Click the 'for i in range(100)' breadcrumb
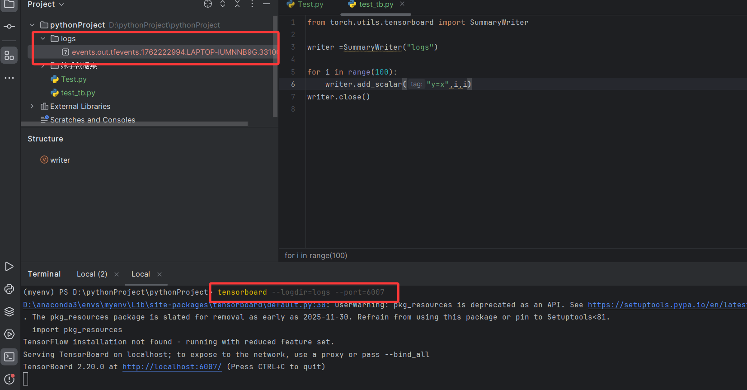The image size is (747, 390). (x=316, y=255)
